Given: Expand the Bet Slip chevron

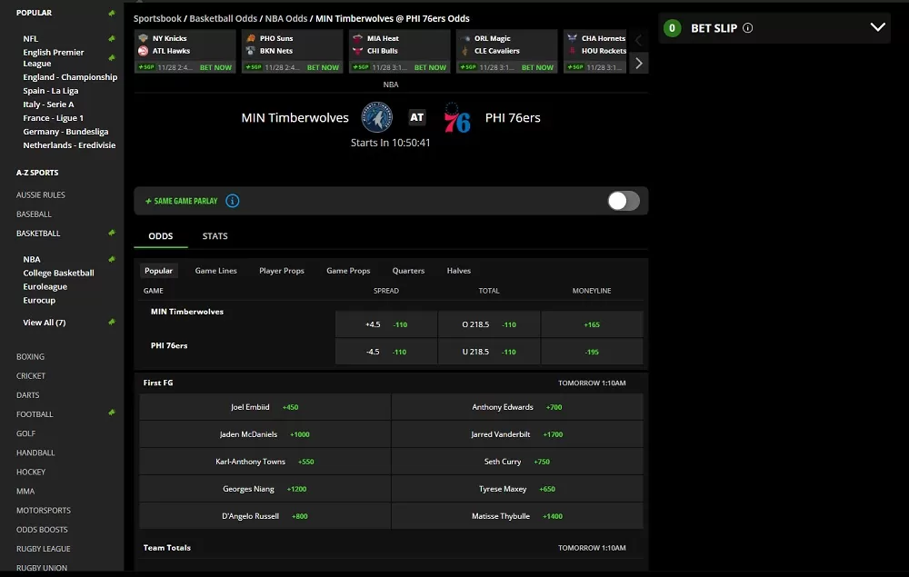Looking at the screenshot, I should 878,27.
